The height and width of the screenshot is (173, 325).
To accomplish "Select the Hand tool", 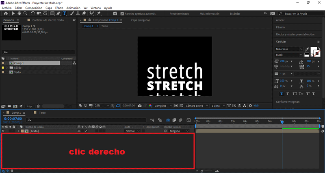I will pos(19,13).
